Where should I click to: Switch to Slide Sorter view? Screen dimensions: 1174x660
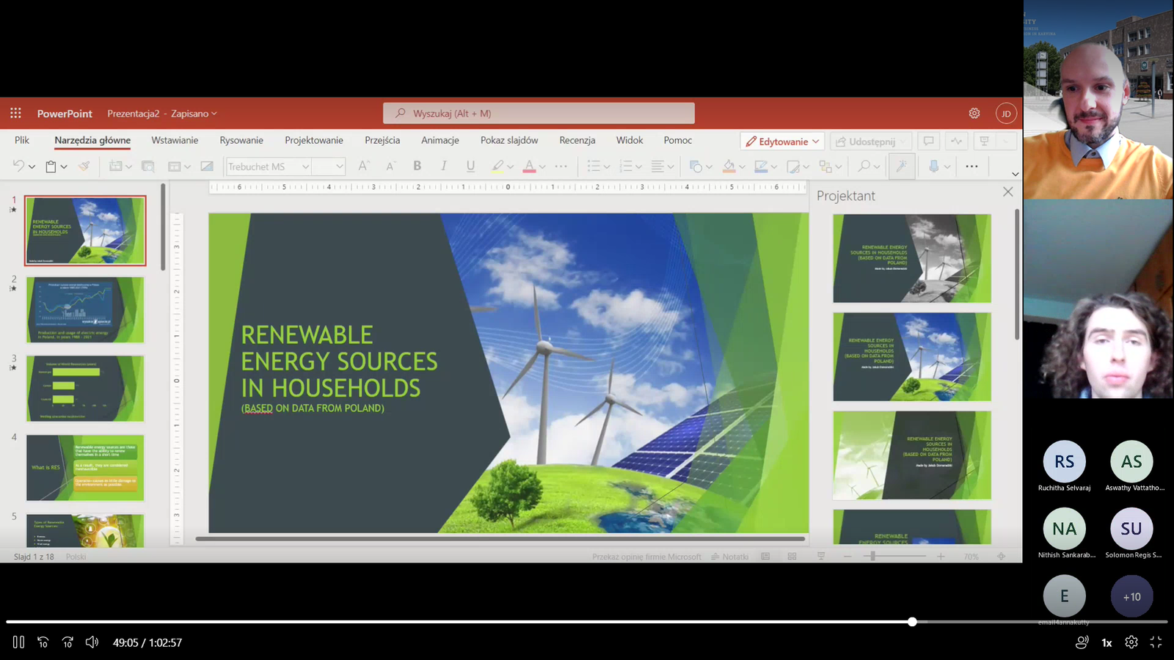(792, 557)
